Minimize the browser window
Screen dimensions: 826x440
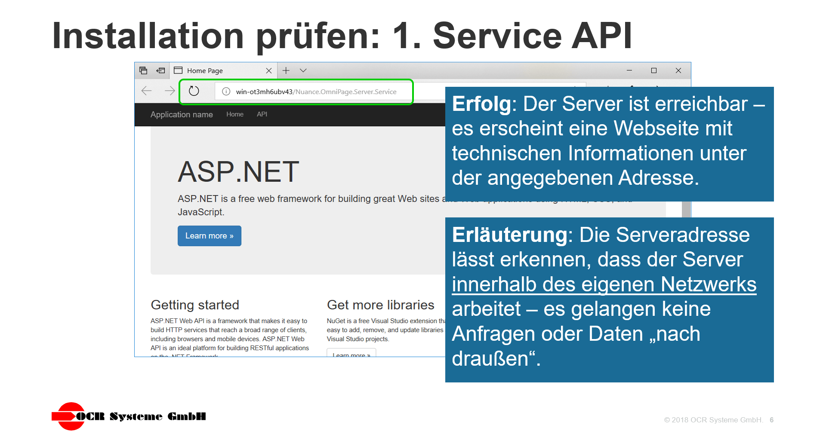pyautogui.click(x=629, y=70)
